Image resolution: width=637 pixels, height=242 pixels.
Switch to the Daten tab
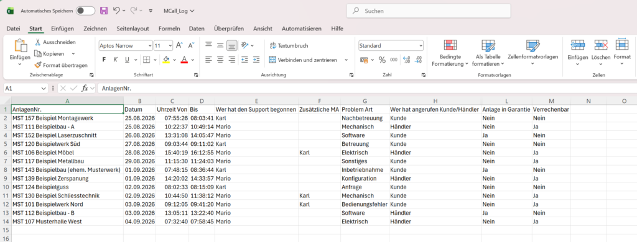click(197, 29)
